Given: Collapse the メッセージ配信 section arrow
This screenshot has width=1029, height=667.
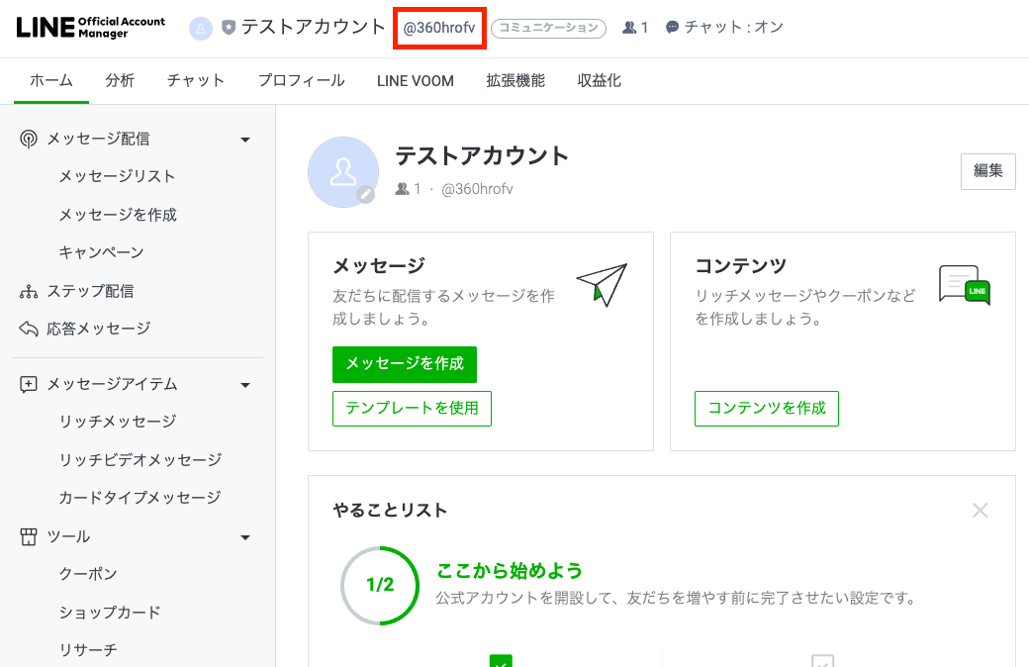Looking at the screenshot, I should 245,140.
